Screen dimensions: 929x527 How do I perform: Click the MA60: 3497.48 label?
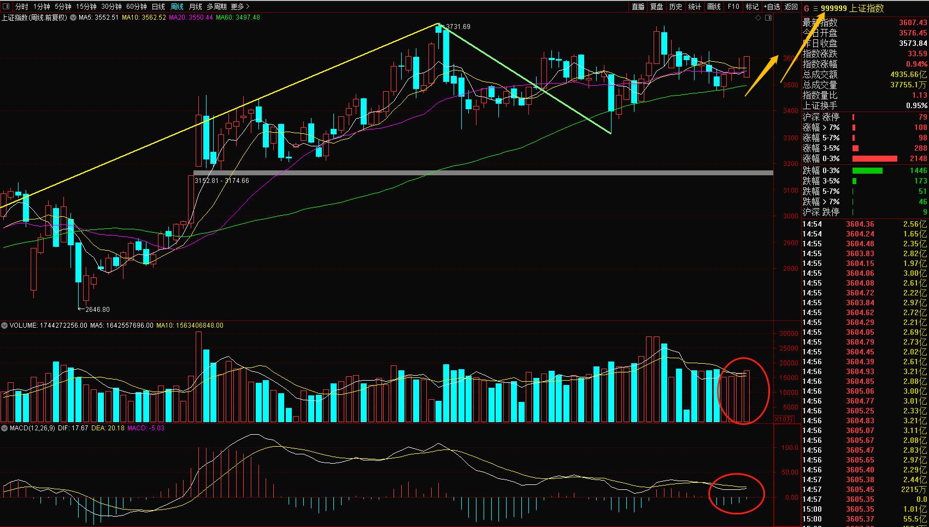click(x=238, y=17)
